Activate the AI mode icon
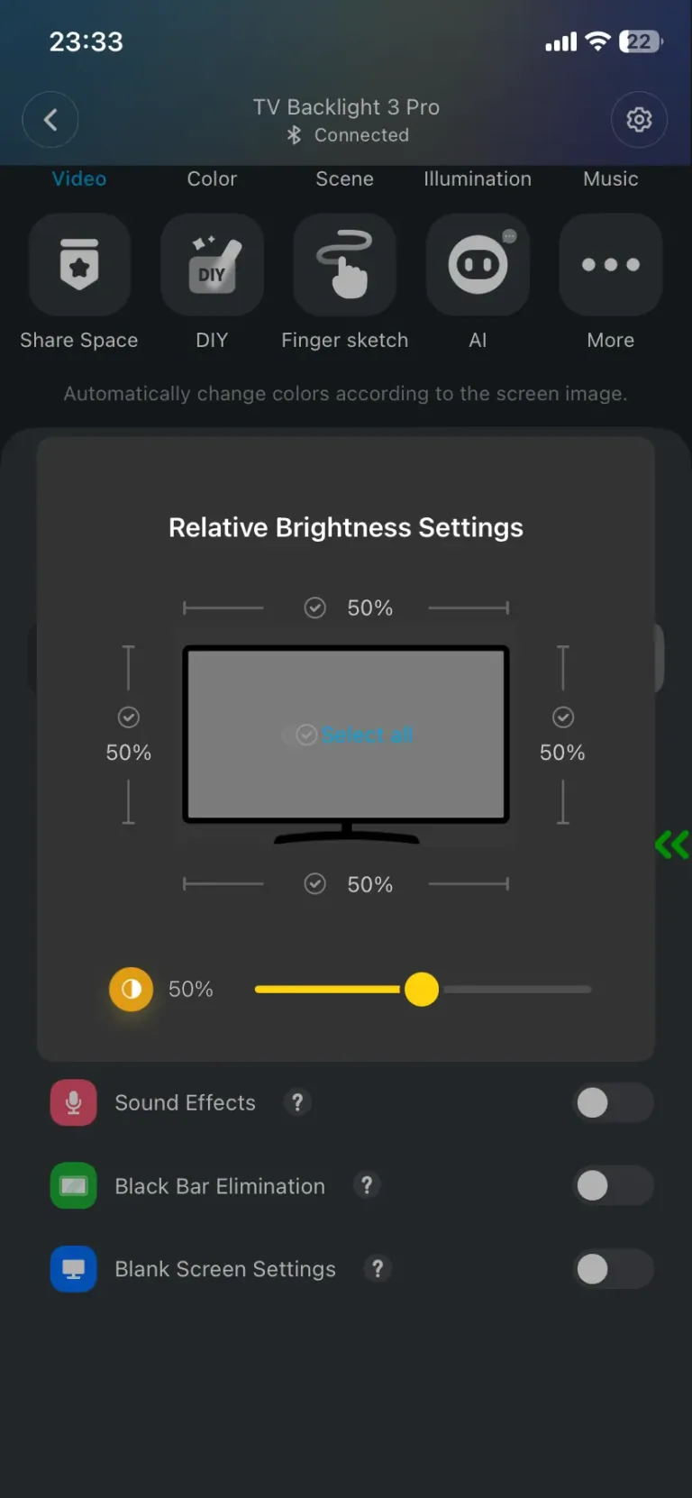 [478, 264]
